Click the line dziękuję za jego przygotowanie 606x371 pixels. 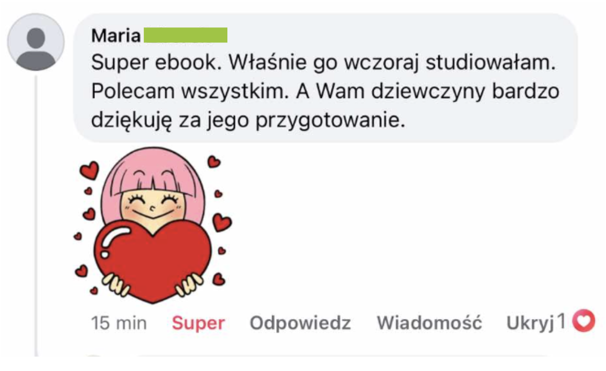point(248,120)
